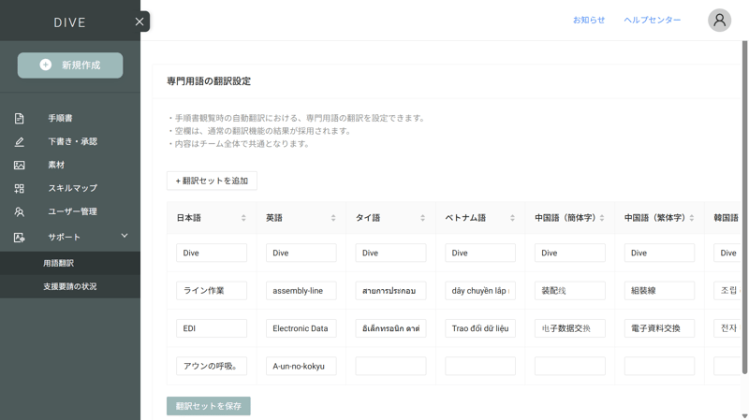749x420 pixels.
Task: Sort by the 英語 column arrows
Action: pyautogui.click(x=333, y=218)
